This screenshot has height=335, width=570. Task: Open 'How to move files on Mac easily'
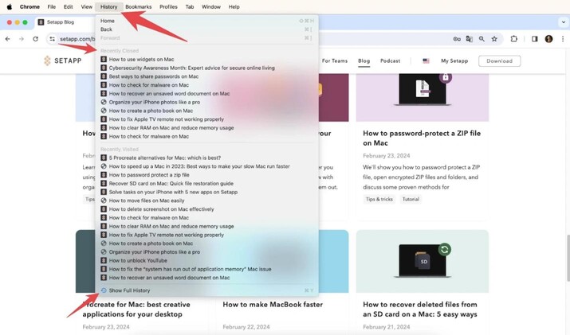[206, 201]
